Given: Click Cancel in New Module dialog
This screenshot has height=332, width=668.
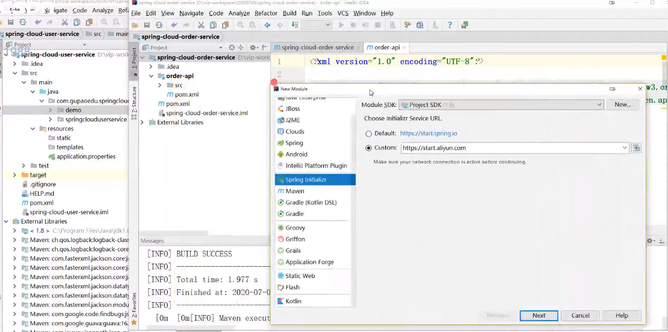Looking at the screenshot, I should 580,316.
